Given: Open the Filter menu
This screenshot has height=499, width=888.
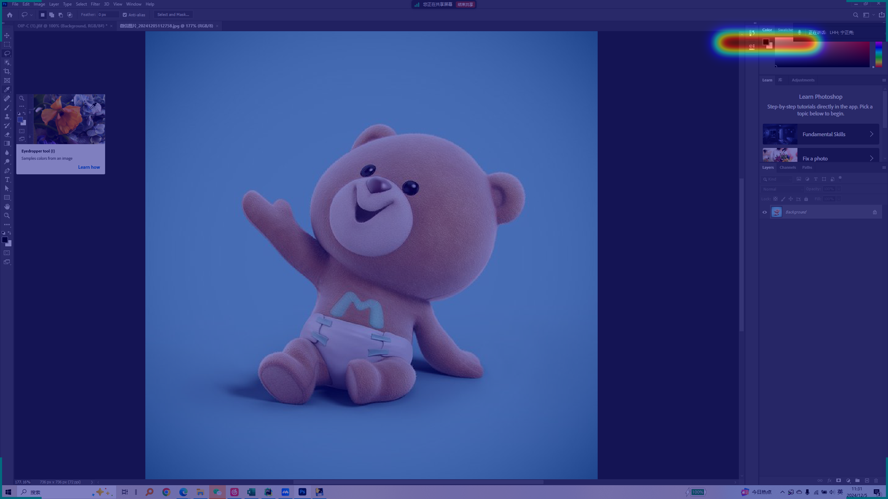Looking at the screenshot, I should pos(95,4).
